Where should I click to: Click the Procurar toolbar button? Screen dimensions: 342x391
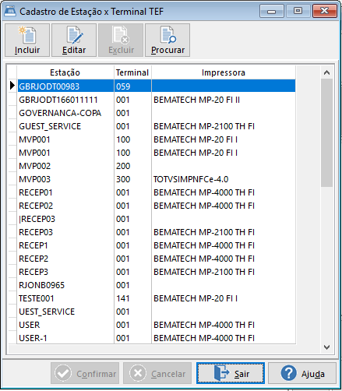tap(167, 41)
